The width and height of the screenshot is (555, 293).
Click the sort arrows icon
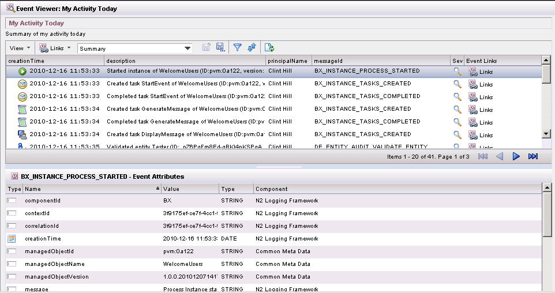252,47
